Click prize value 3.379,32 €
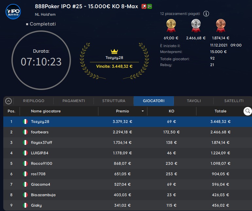The image size is (252, 211). tap(123, 122)
